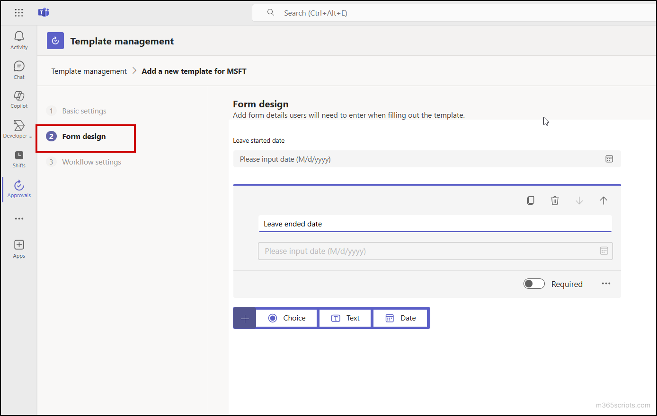Screen dimensions: 657x416
Task: Open the Approvals app in the sidebar
Action: pos(19,189)
